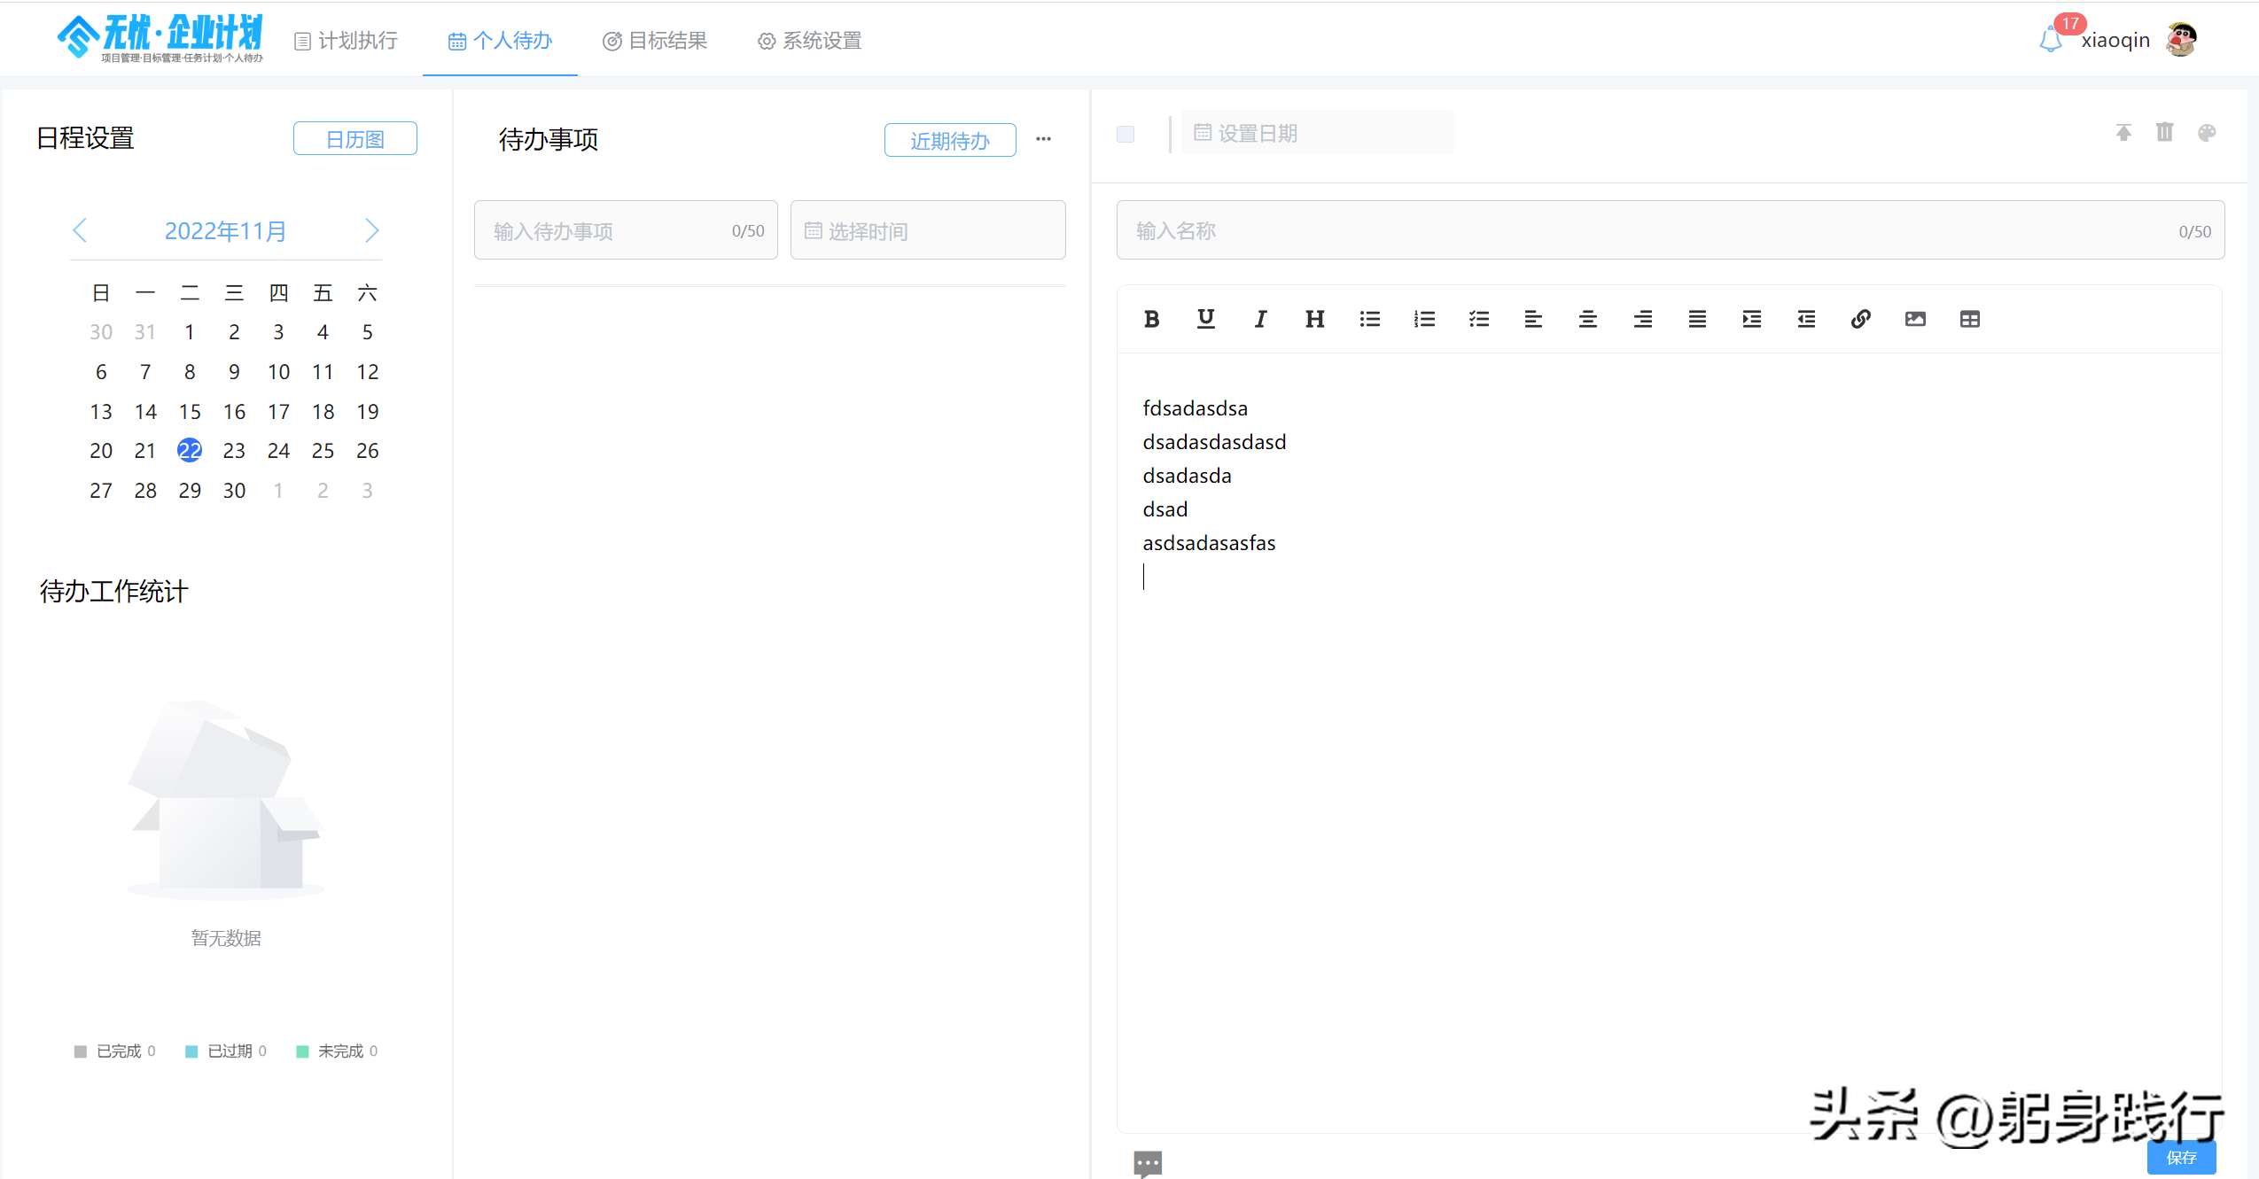Insert an image via the toolbar
The width and height of the screenshot is (2259, 1179).
(1915, 319)
